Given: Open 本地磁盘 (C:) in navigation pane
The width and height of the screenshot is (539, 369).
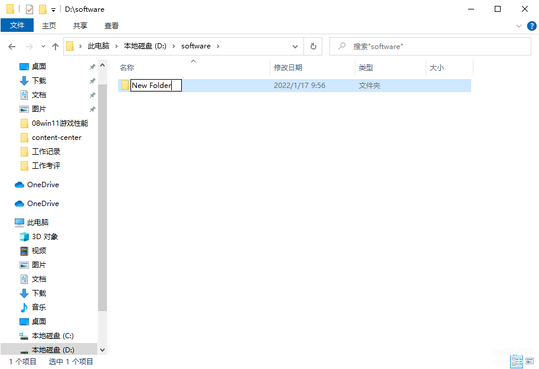Looking at the screenshot, I should point(53,335).
